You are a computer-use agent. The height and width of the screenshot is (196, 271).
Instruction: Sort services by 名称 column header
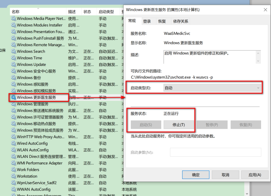coord(38,12)
